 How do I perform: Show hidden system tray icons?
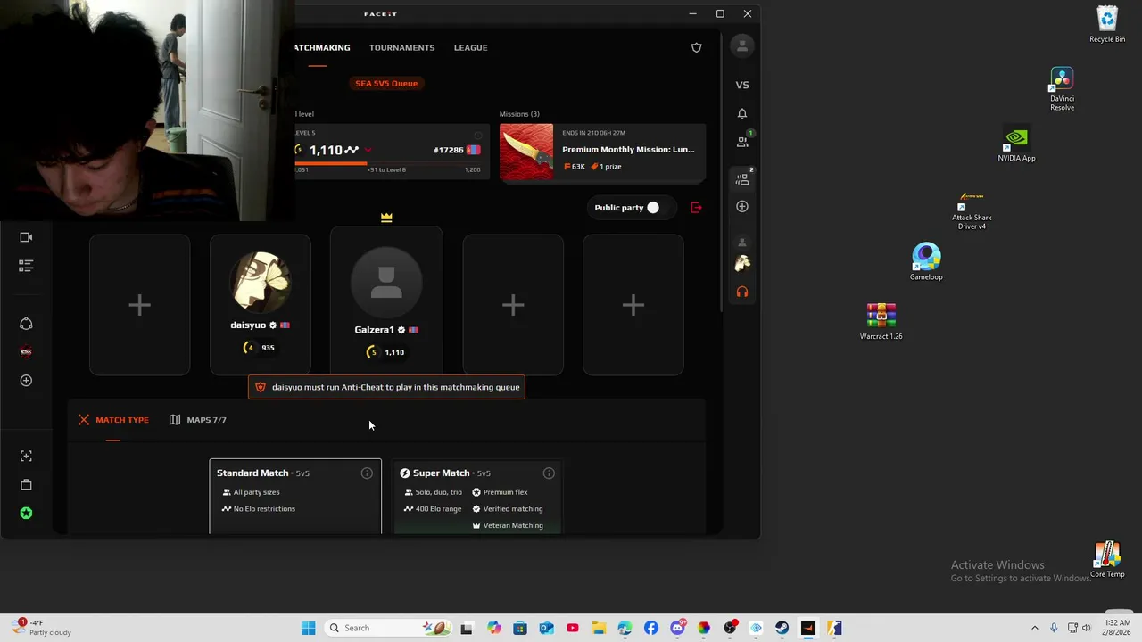point(1035,628)
